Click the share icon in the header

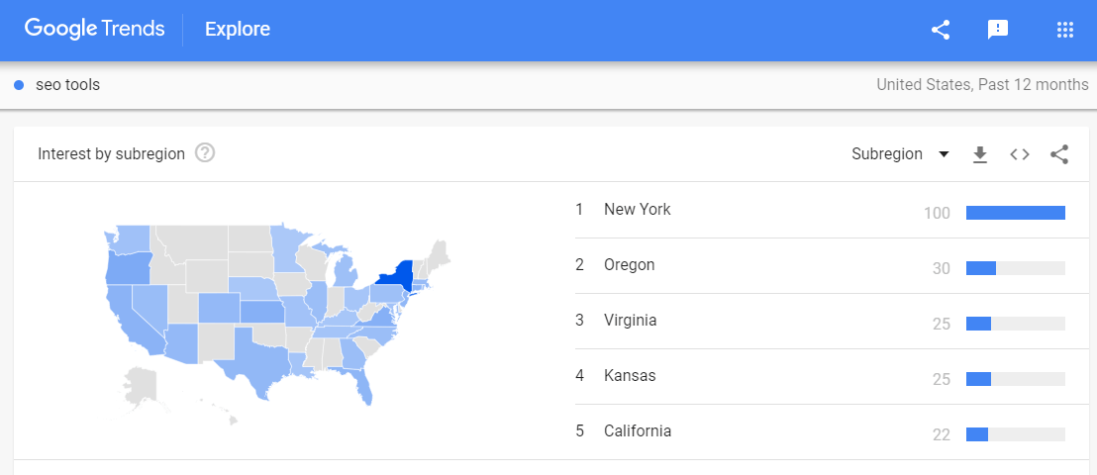pyautogui.click(x=941, y=30)
